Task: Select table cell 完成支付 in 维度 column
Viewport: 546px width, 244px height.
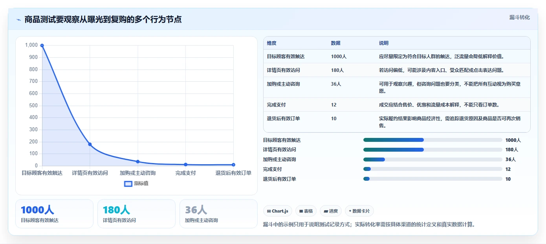Action: [x=277, y=105]
